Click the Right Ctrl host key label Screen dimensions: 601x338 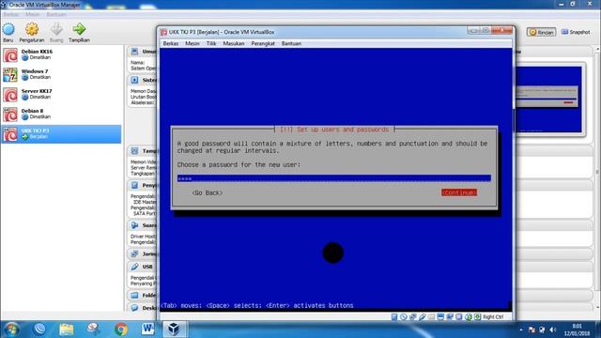coord(493,317)
